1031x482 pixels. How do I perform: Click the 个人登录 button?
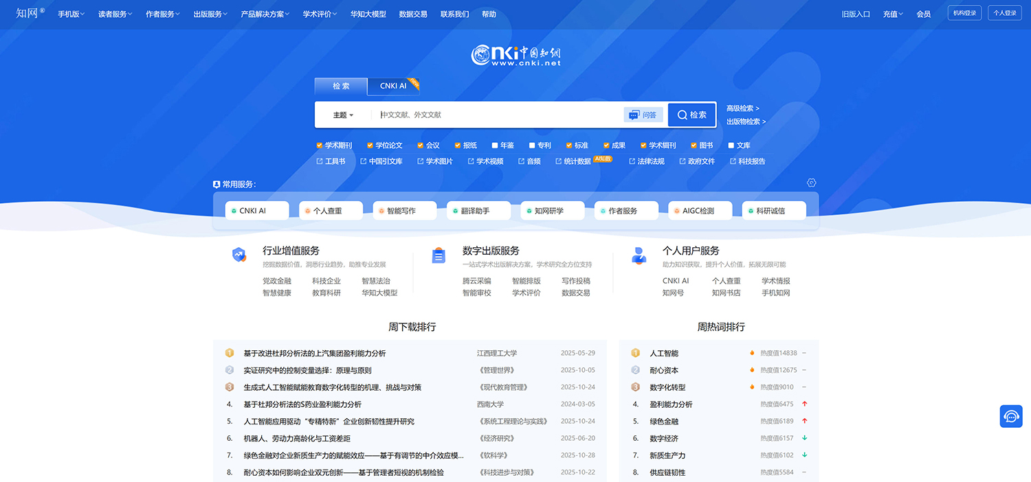coord(1004,13)
